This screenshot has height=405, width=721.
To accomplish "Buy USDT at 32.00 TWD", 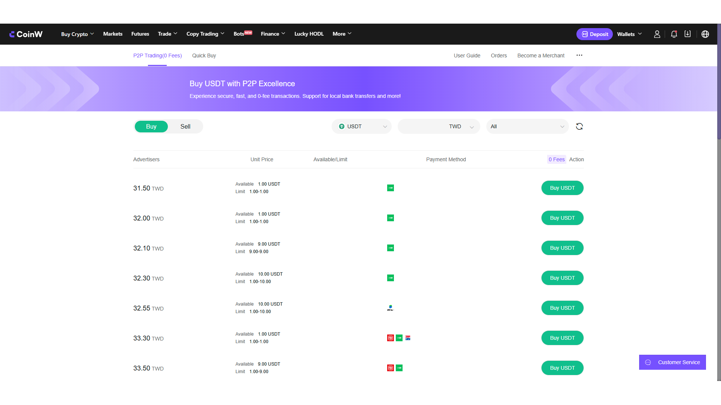I will [x=562, y=218].
